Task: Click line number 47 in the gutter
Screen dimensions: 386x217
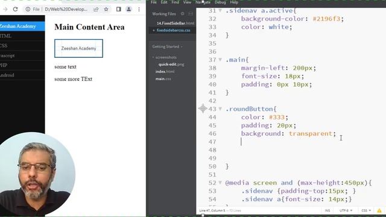Action: pos(212,142)
